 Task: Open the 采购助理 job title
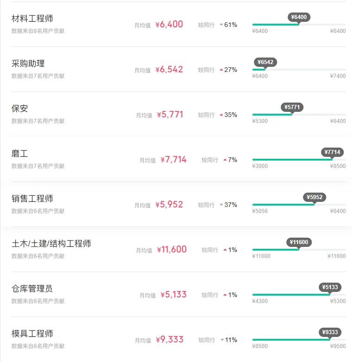[28, 64]
